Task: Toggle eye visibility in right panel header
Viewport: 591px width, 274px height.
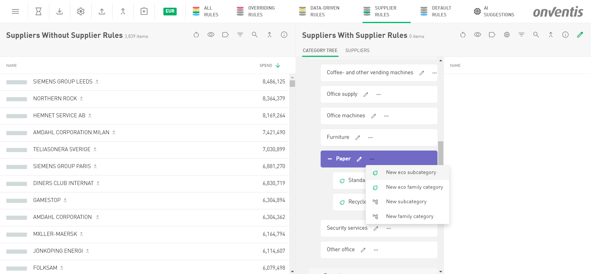Action: click(x=477, y=35)
